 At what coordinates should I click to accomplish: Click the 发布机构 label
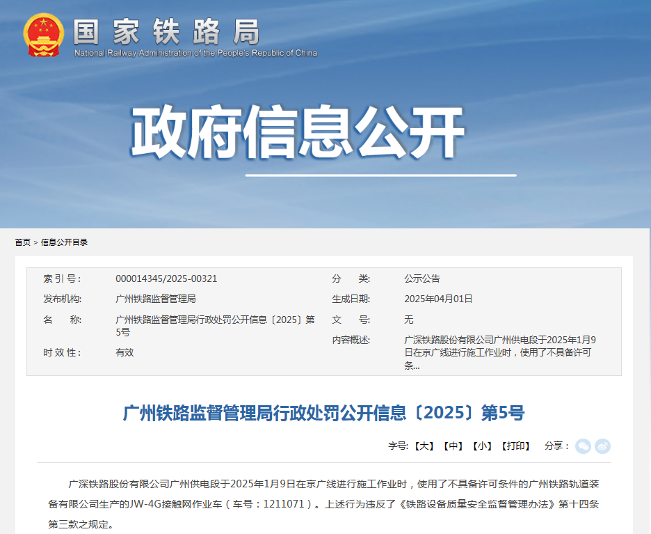coord(63,299)
